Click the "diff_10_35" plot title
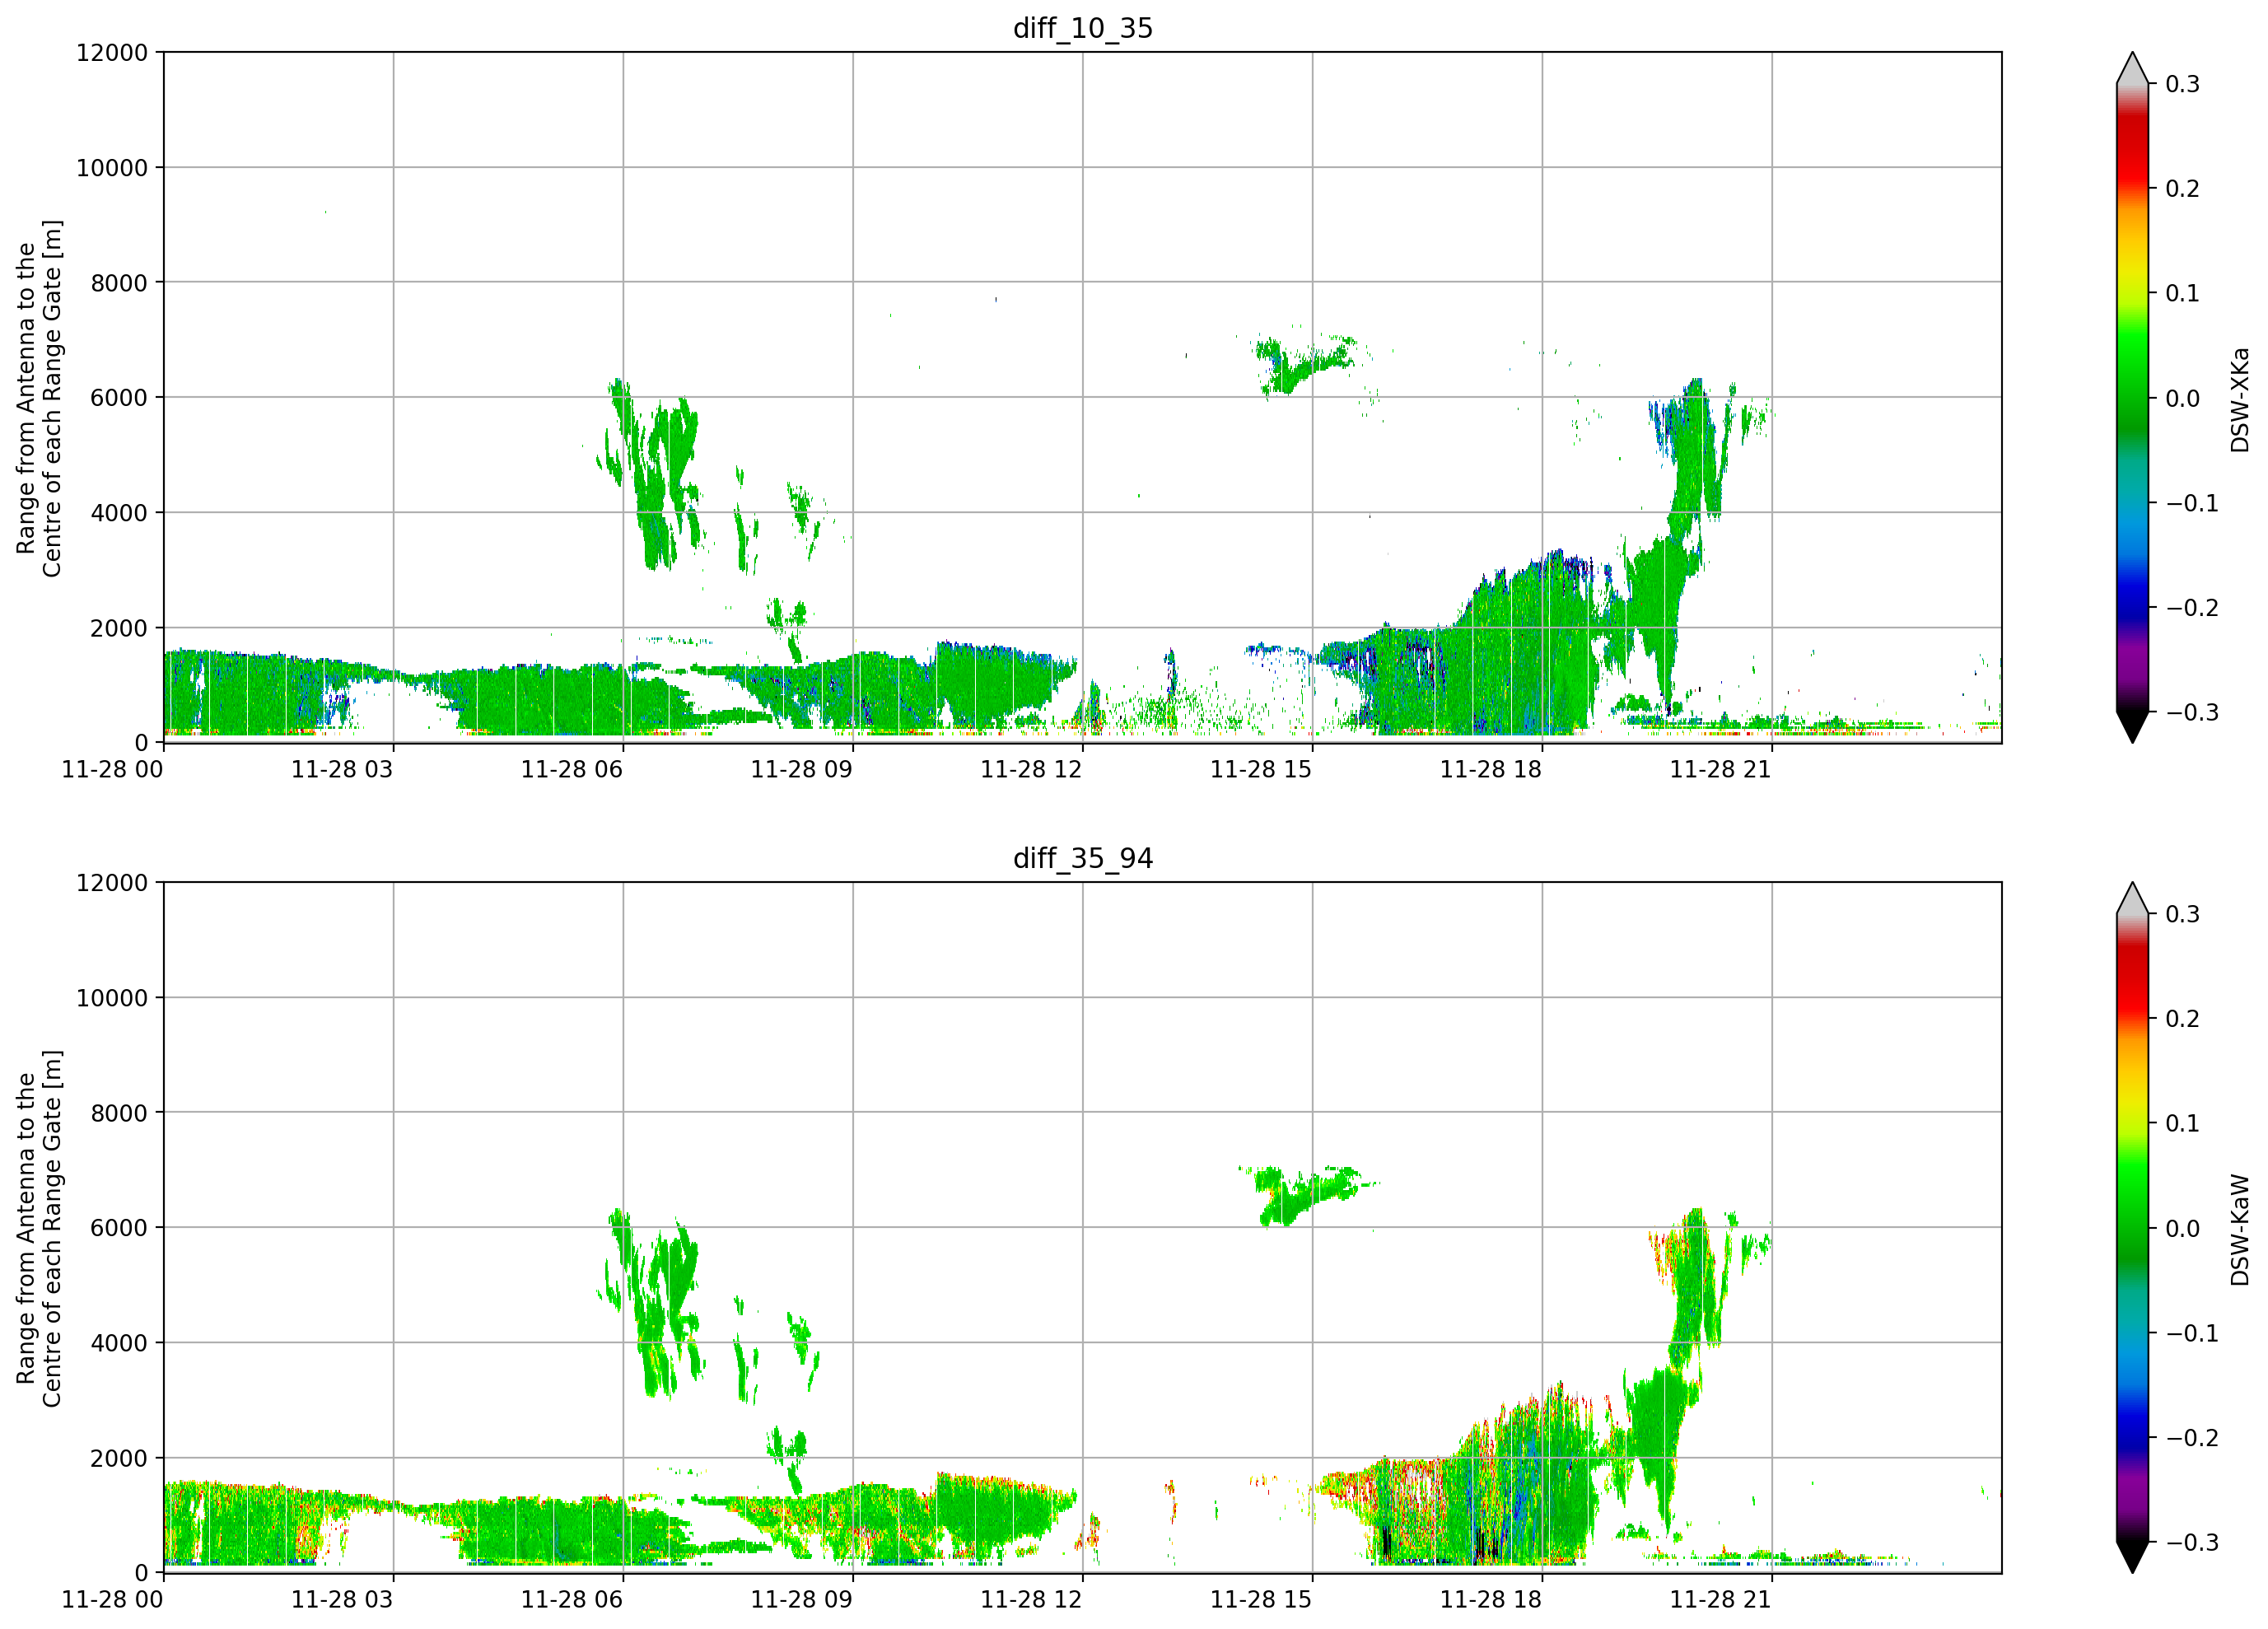 coord(1083,28)
